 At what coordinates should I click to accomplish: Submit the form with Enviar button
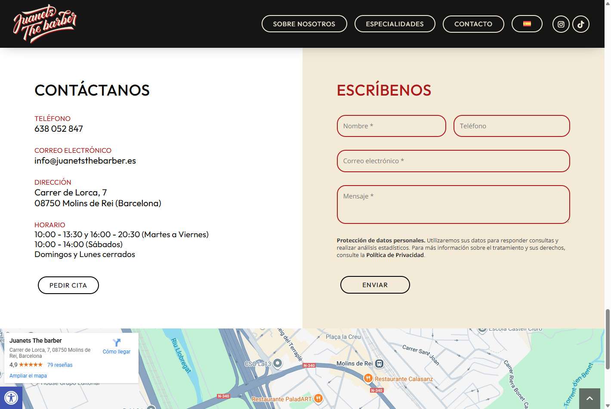[375, 285]
